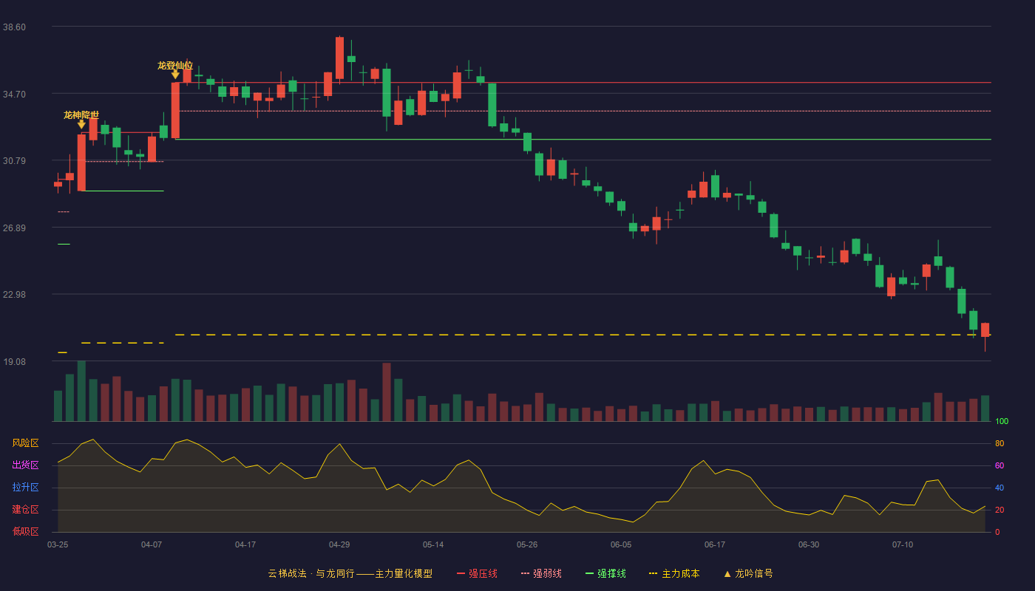This screenshot has height=591, width=1035.
Task: Select the 风险区 zone label
Action: (25, 443)
